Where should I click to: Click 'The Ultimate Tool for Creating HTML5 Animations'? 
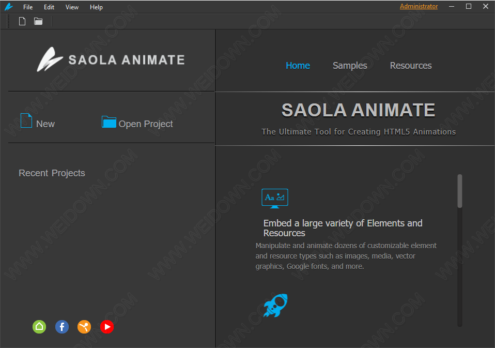click(x=359, y=132)
